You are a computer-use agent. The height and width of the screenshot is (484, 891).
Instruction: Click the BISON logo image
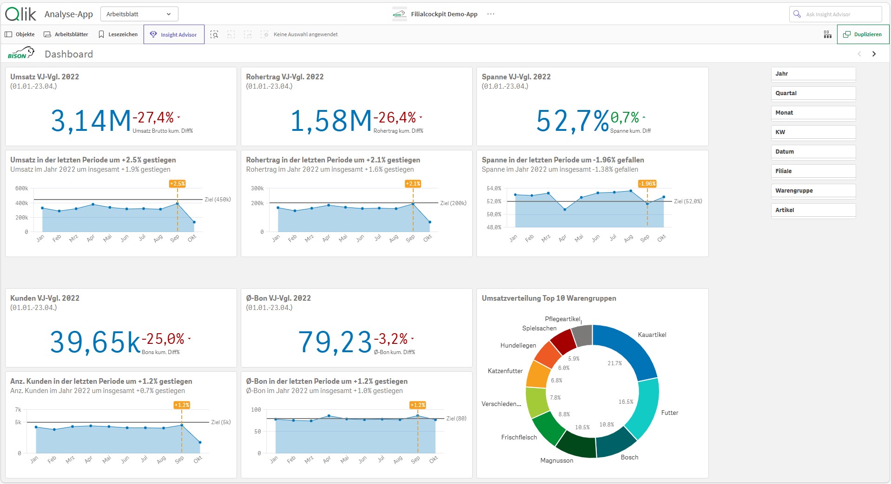point(21,53)
